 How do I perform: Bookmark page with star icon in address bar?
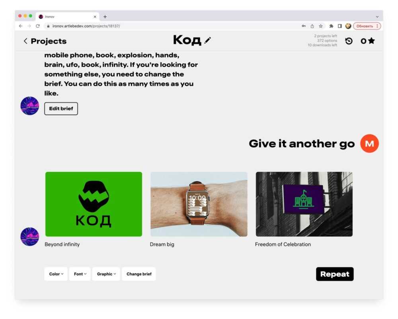321,26
